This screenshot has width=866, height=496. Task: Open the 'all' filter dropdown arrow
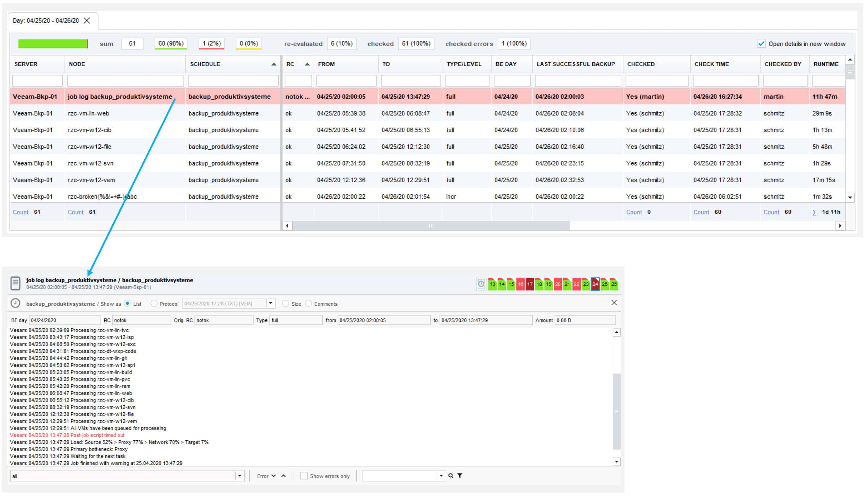[239, 476]
